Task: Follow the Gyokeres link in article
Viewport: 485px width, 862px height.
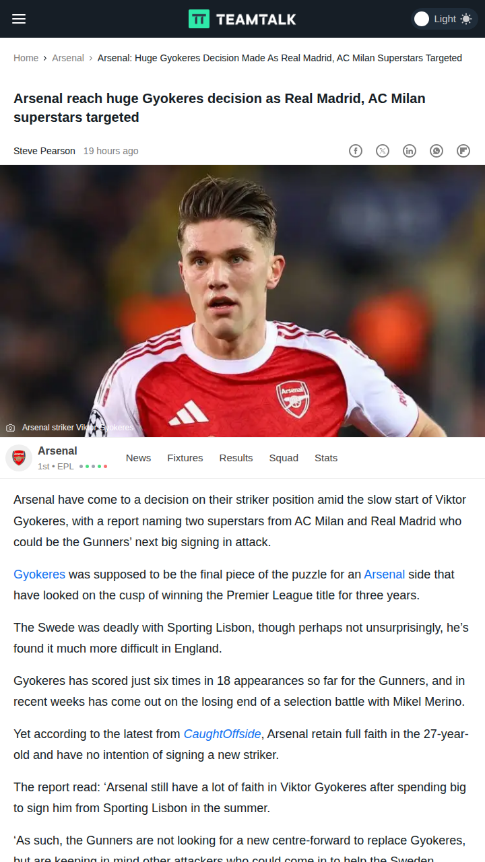Action: click(39, 574)
